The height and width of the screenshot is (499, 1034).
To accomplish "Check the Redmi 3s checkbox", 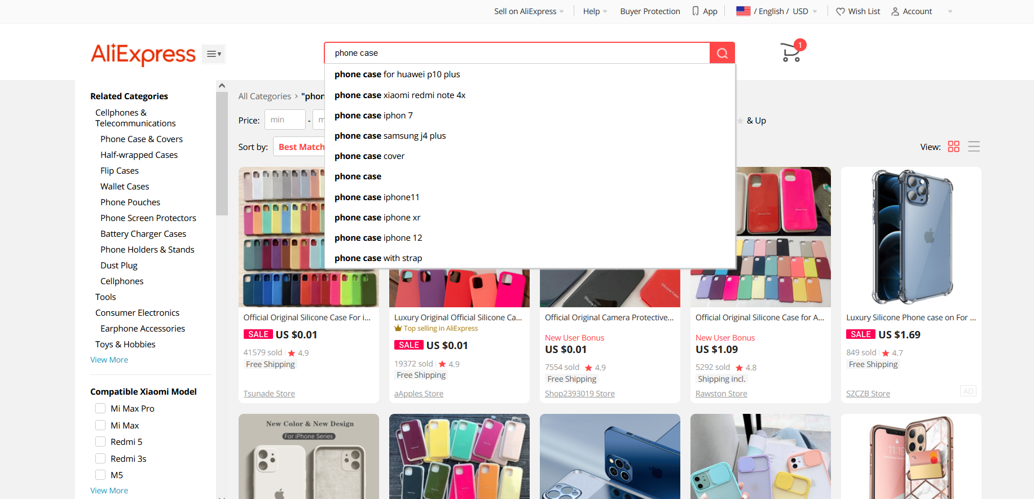I will [x=100, y=458].
